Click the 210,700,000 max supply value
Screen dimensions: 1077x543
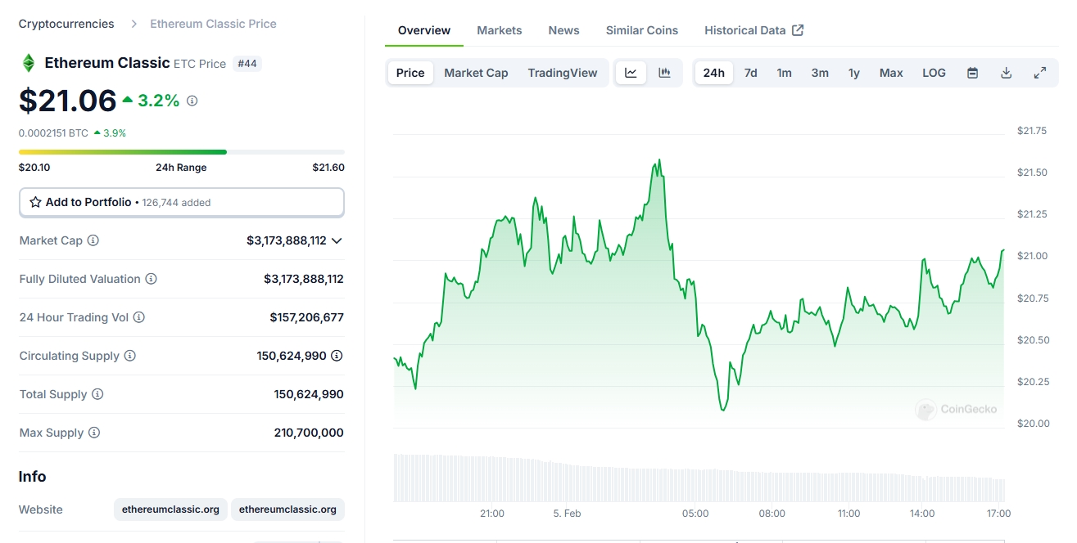(x=309, y=433)
